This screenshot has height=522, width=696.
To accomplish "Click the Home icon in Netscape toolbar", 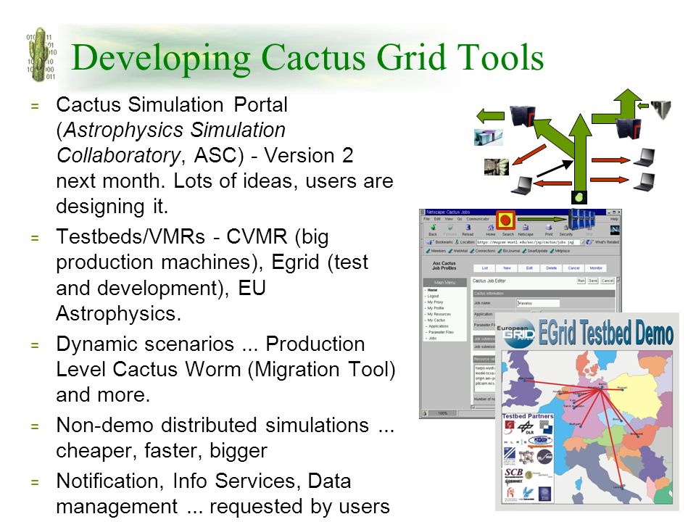I will [x=491, y=230].
